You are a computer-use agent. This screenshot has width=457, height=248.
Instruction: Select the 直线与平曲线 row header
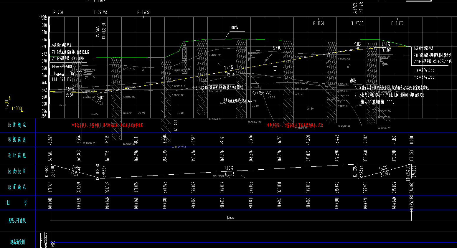coord(17,221)
